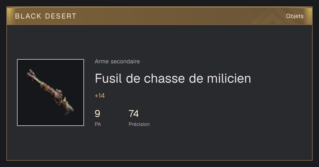Click the word BLACK in the banner

(x=28, y=16)
